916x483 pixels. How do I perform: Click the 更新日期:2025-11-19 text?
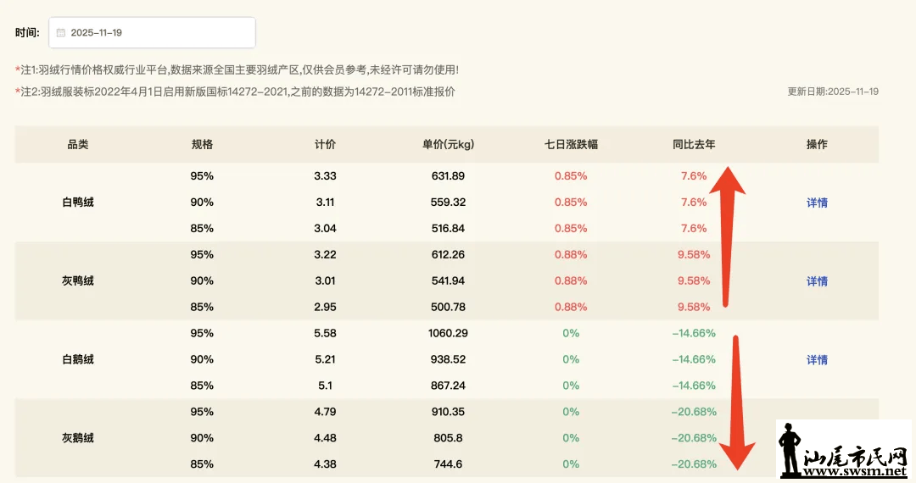tap(832, 92)
